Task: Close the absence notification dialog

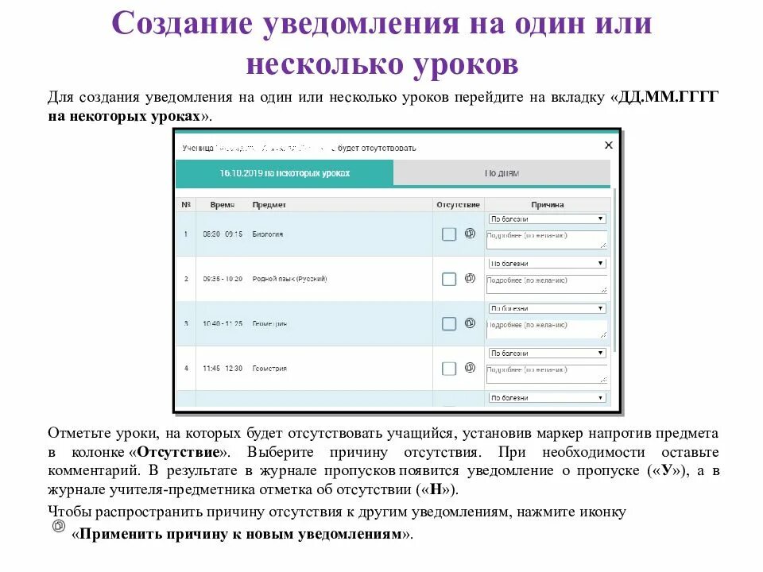Action: coord(608,145)
